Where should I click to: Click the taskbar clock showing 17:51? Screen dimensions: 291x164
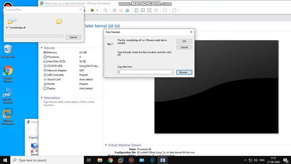tap(273, 160)
